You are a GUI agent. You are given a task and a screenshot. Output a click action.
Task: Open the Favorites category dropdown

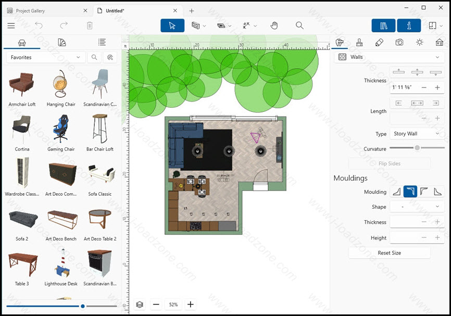tap(46, 57)
